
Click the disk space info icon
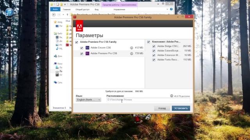[x=171, y=96]
